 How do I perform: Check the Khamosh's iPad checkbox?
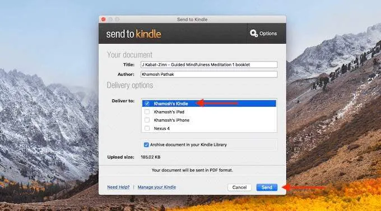(x=147, y=112)
